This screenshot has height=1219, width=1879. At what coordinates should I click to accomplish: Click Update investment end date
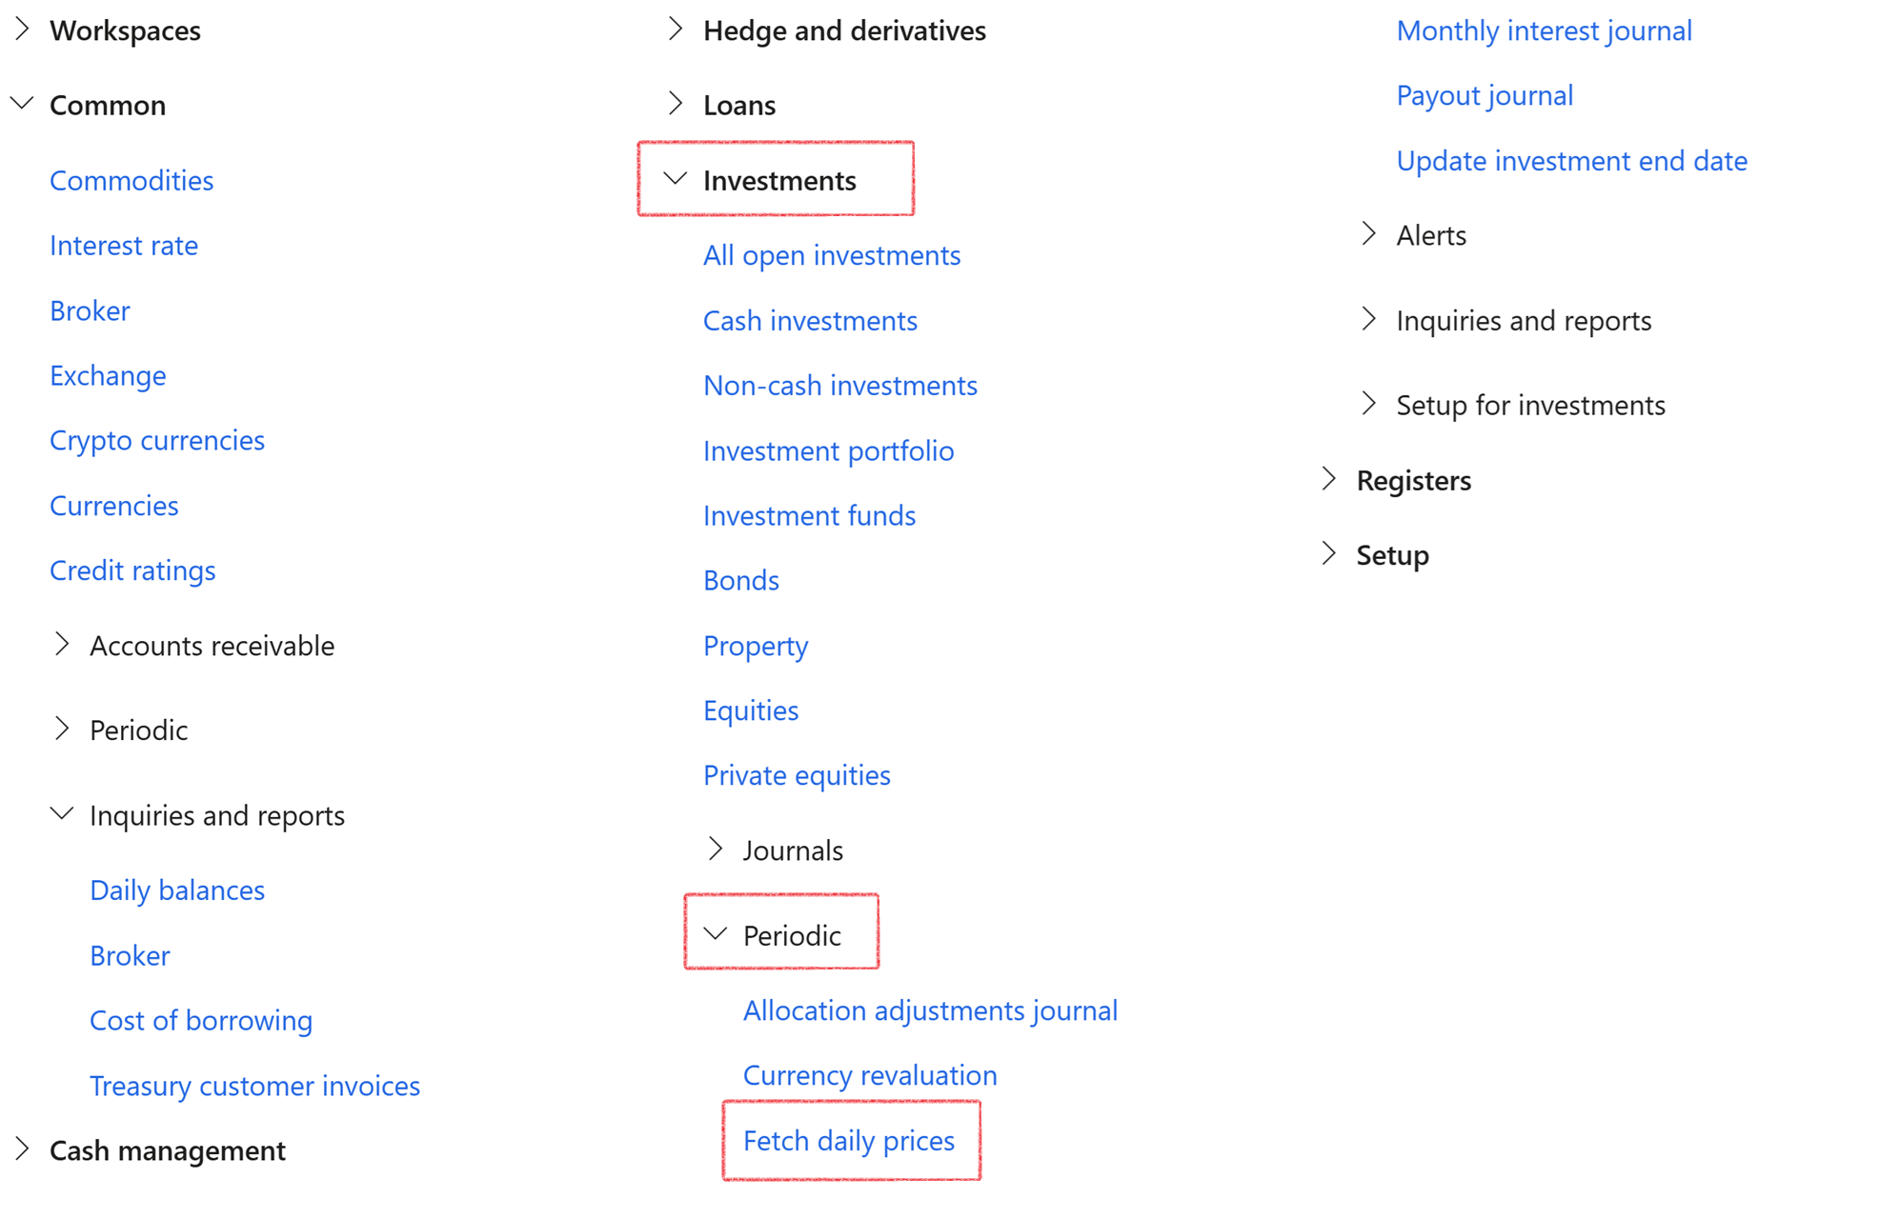click(x=1571, y=161)
